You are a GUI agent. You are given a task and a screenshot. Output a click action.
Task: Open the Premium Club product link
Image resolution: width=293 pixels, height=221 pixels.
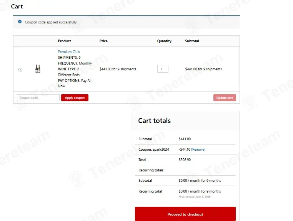[x=69, y=52]
